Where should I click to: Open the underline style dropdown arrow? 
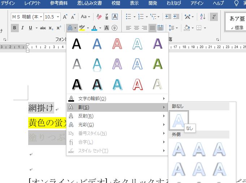[36, 28]
